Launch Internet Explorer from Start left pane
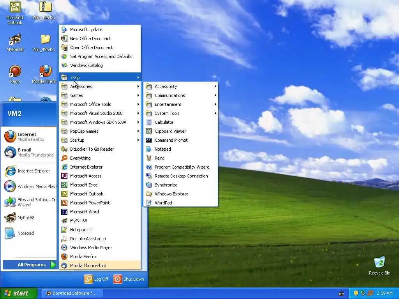The image size is (399, 299). click(29, 171)
